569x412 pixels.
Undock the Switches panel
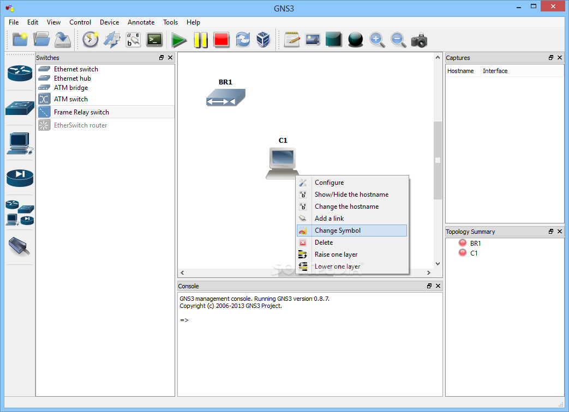pyautogui.click(x=161, y=58)
